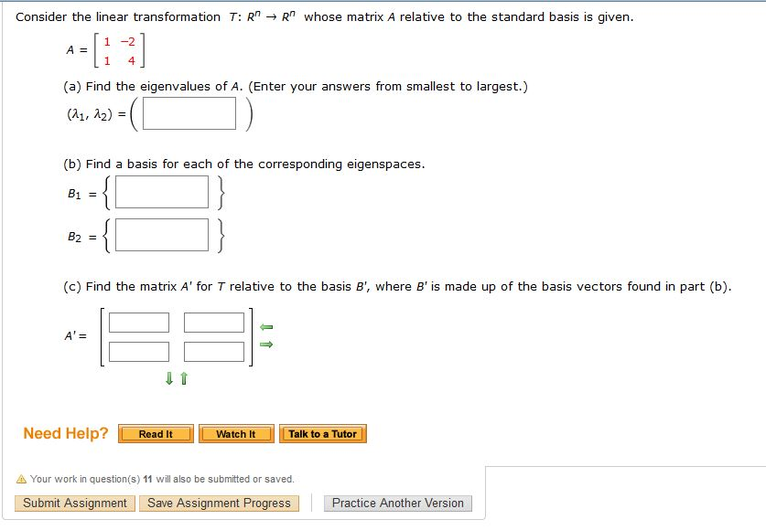This screenshot has height=530, width=766.
Task: Click the top-left cell of matrix A'
Action: pos(138,322)
